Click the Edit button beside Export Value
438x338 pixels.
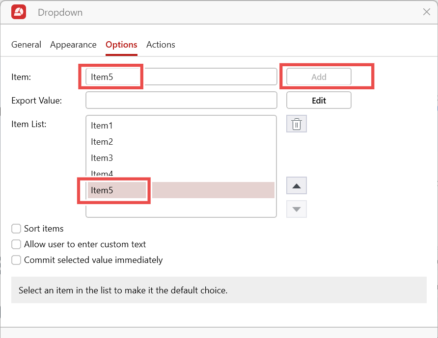point(319,101)
